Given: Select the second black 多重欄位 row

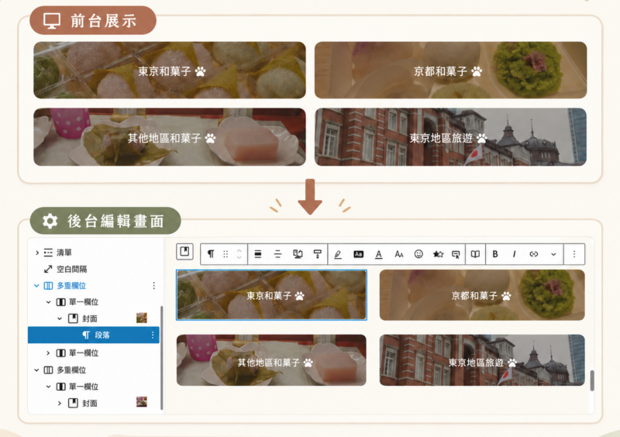Looking at the screenshot, I should coord(95,370).
